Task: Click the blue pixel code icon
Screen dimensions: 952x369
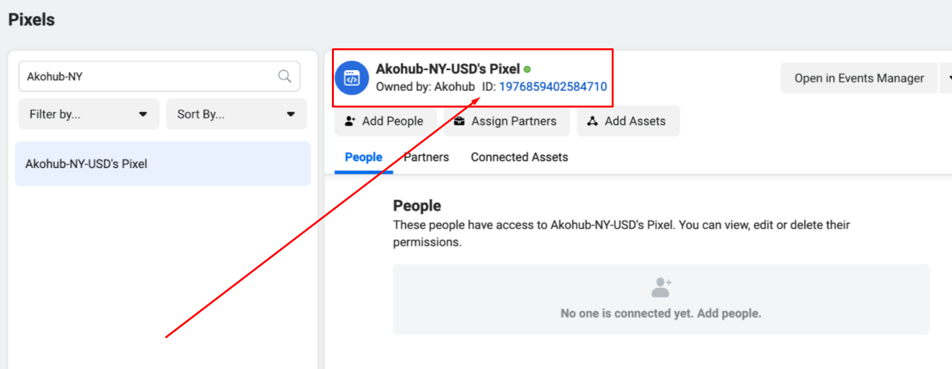Action: pyautogui.click(x=352, y=78)
